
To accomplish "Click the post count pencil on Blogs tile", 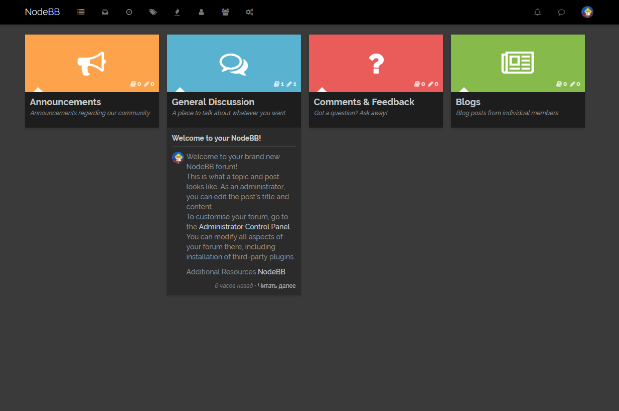I will tap(572, 84).
